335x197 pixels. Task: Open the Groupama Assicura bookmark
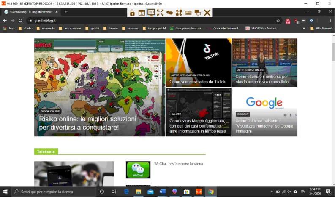187,28
